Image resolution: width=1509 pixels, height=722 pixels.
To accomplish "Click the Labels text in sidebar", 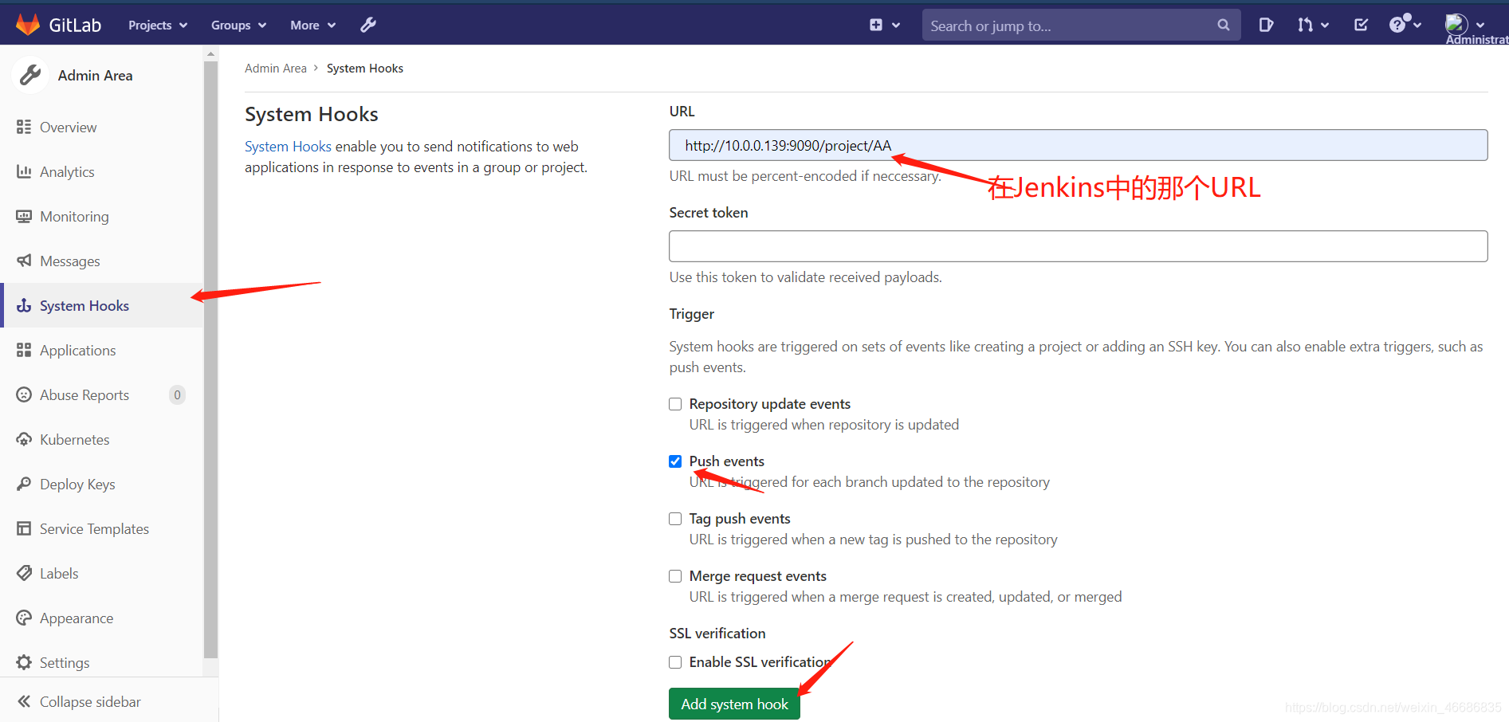I will pos(59,574).
